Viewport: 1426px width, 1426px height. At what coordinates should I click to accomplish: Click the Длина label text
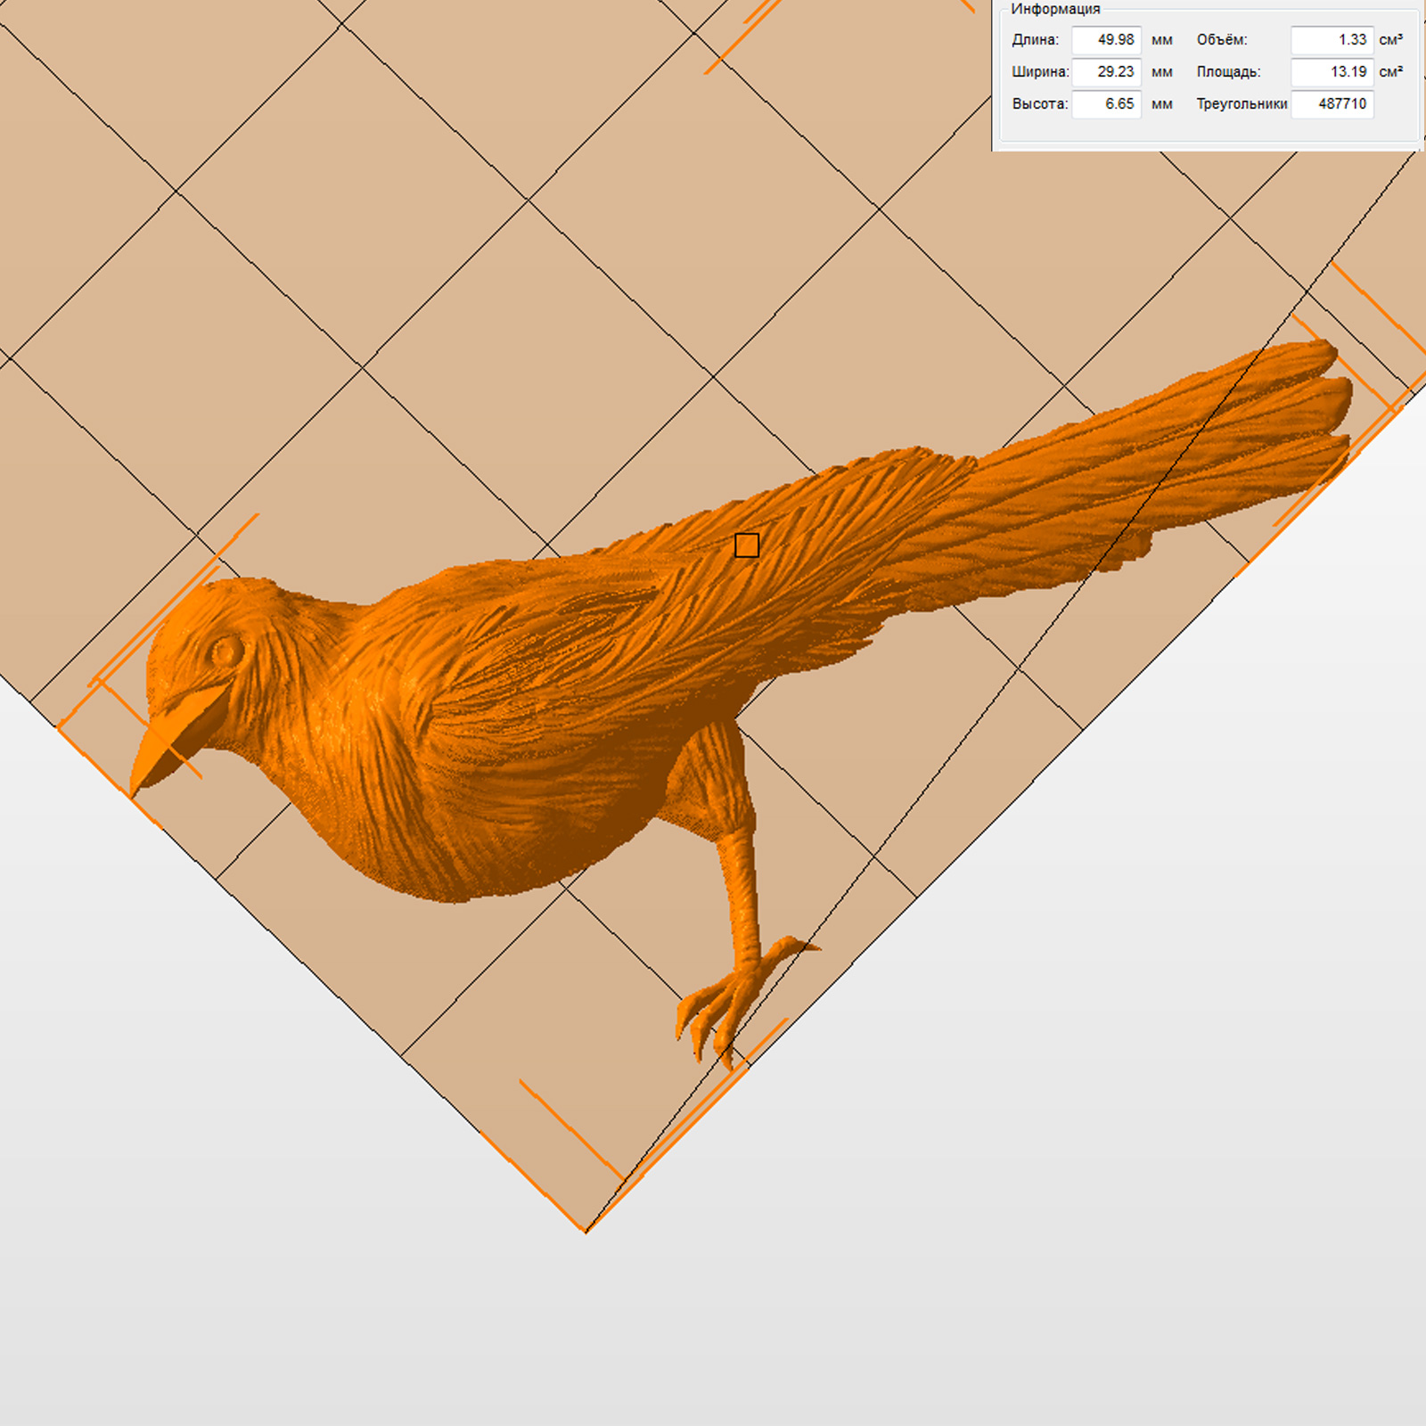click(x=1035, y=40)
